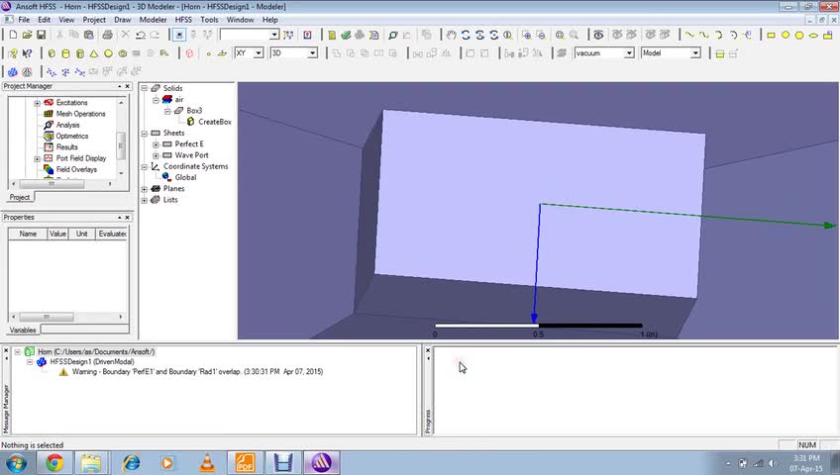
Task: Close the Project Manager panel
Action: 128,86
